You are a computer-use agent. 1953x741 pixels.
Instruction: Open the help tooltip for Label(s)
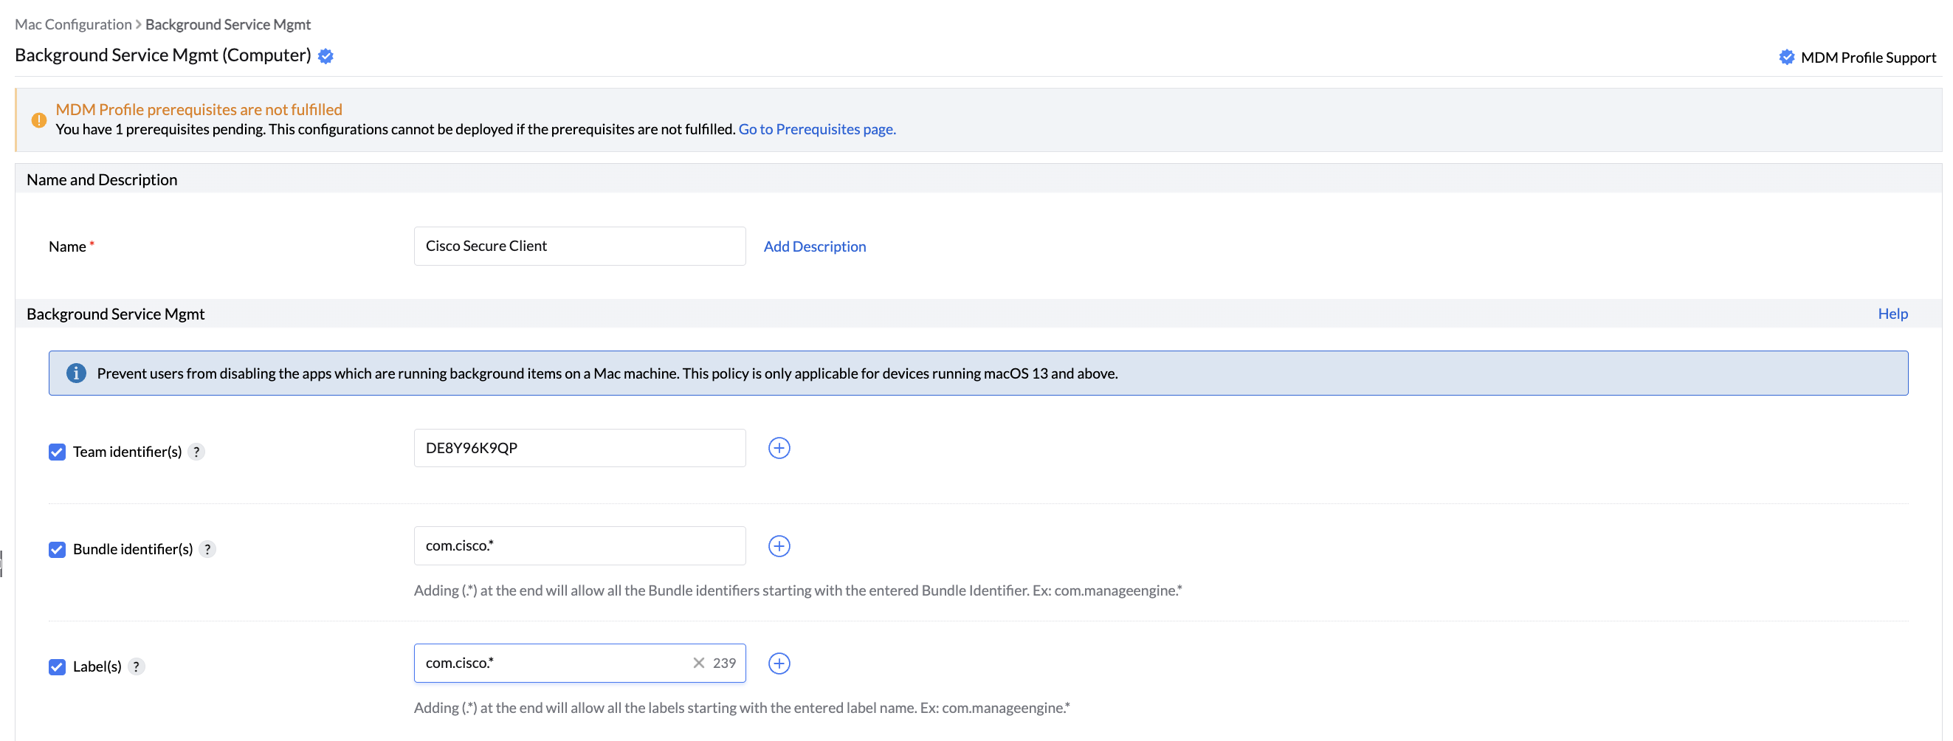point(137,666)
